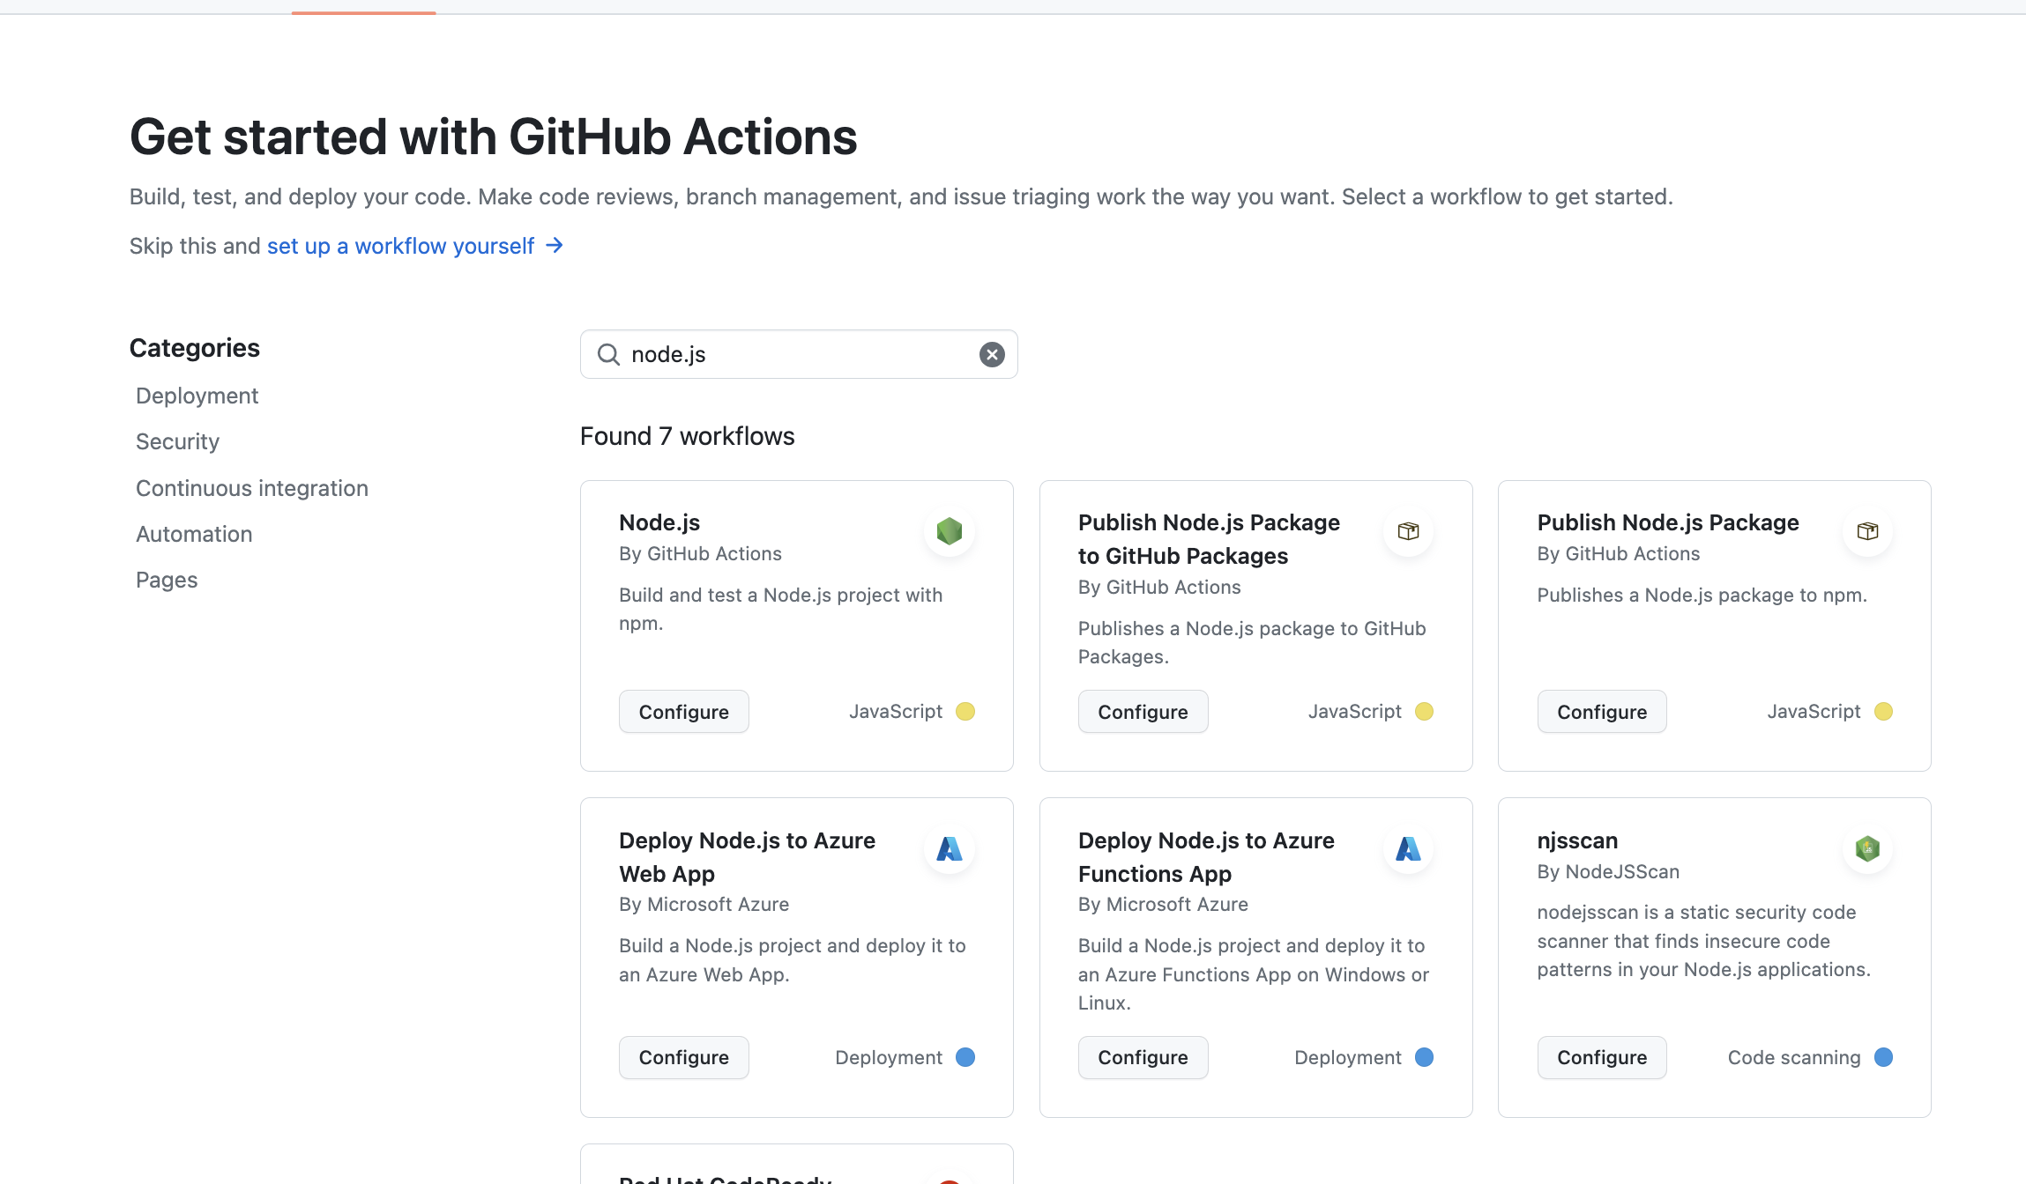The height and width of the screenshot is (1184, 2026).
Task: Click Deploy Node.js to Azure Functions App title
Action: tap(1206, 857)
